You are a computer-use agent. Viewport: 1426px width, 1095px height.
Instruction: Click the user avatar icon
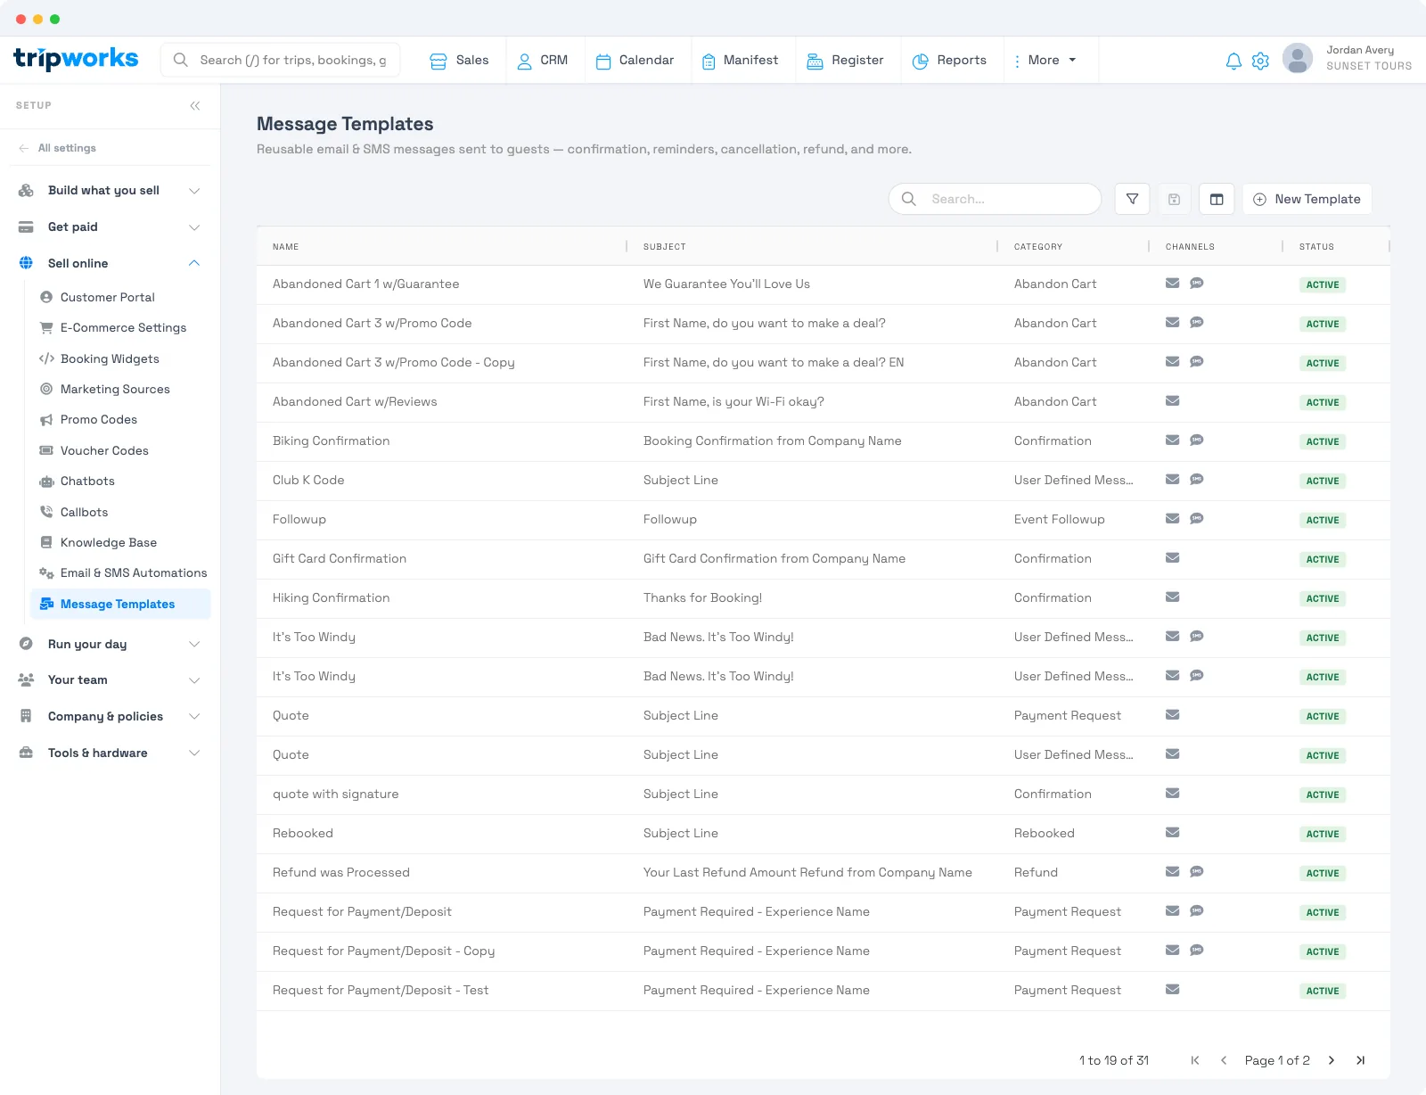click(1298, 59)
